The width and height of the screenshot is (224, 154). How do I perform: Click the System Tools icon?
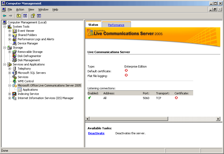(9, 27)
